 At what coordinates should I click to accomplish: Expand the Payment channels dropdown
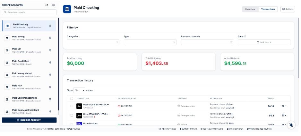(x=207, y=42)
